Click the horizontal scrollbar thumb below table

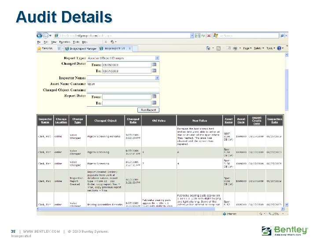coord(127,208)
